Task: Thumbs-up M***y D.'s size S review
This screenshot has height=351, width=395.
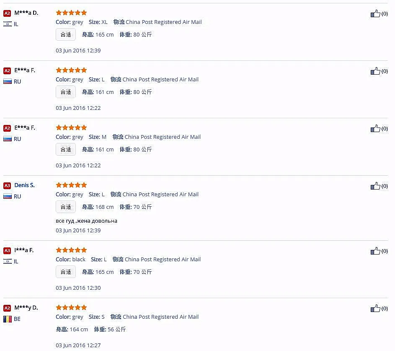Action: [x=375, y=308]
